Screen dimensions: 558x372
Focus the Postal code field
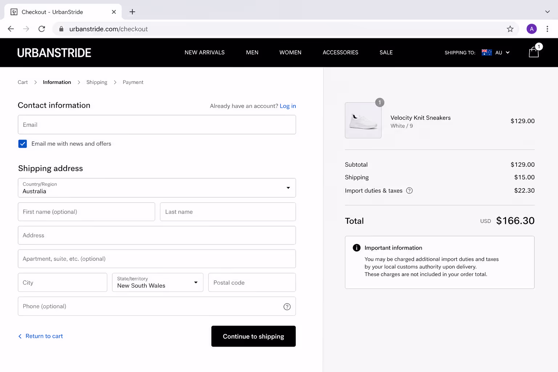click(252, 282)
